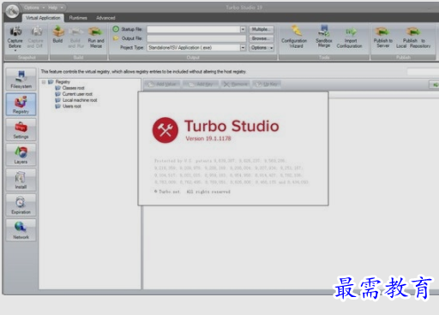Open the Filesystem panel from sidebar
This screenshot has width=439, height=315.
click(21, 79)
